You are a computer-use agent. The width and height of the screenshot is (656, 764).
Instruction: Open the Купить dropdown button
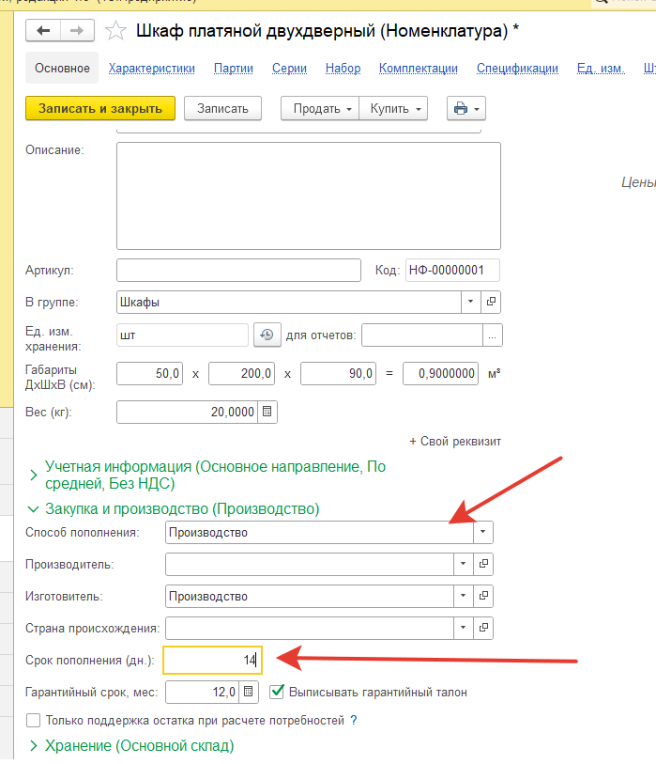(x=393, y=108)
